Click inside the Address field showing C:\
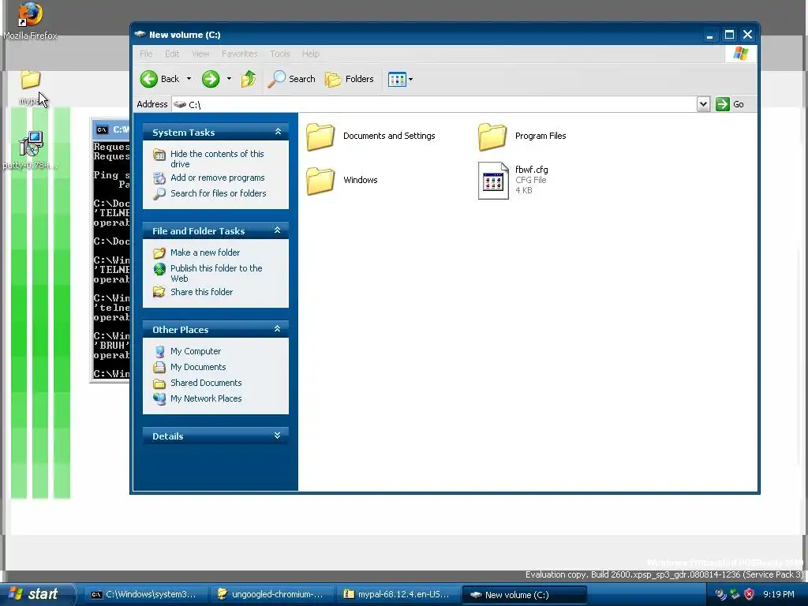 [434, 104]
